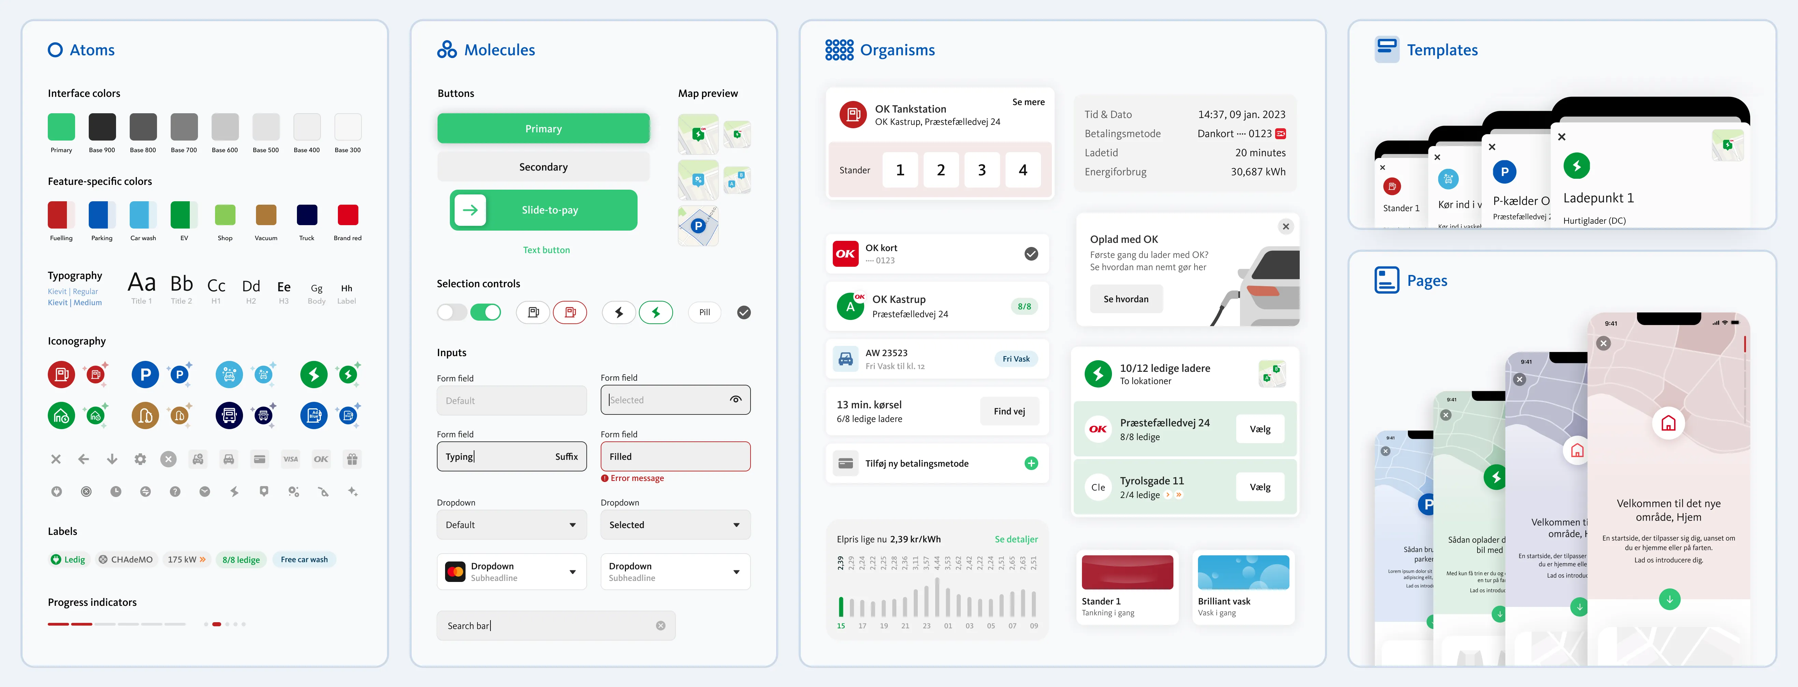Select the Brand red color swatch

(347, 215)
